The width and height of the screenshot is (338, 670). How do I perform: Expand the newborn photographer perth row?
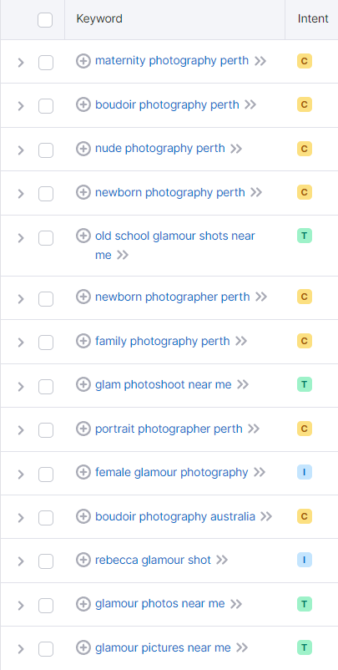(x=21, y=299)
